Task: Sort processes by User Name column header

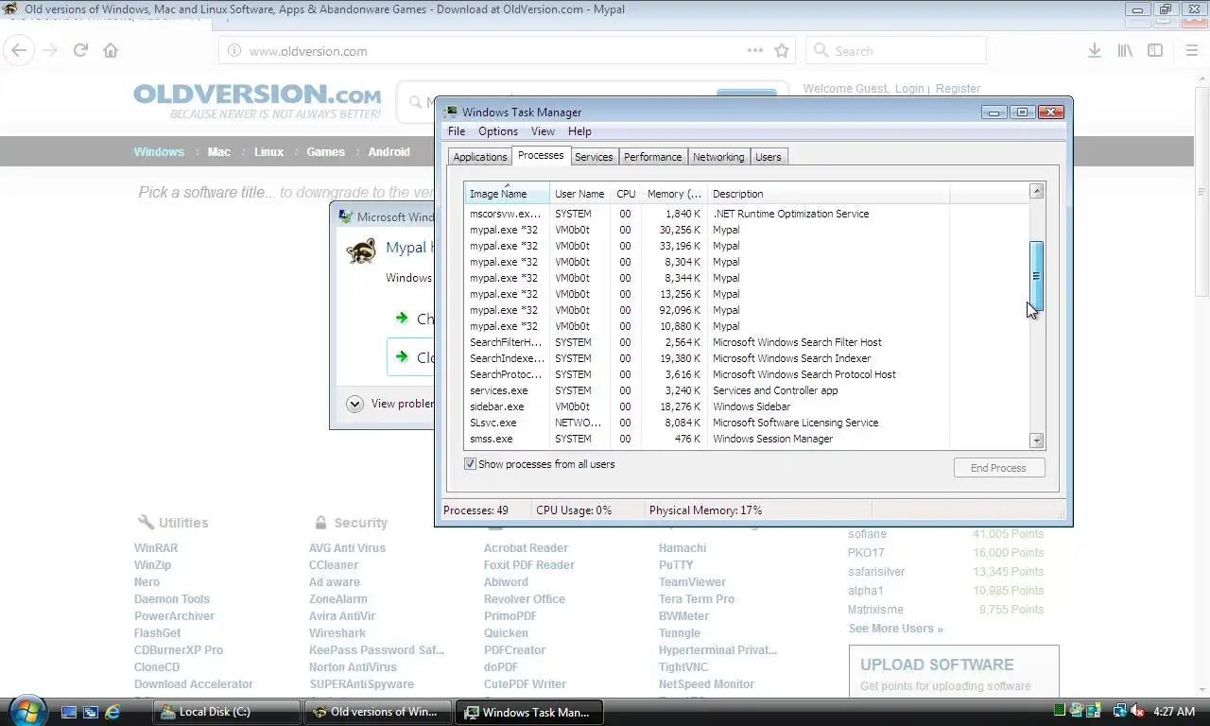Action: tap(580, 194)
